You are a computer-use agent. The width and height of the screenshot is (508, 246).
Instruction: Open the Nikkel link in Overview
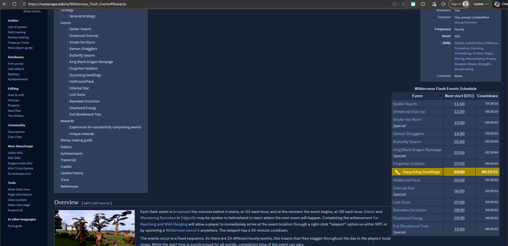point(369,212)
